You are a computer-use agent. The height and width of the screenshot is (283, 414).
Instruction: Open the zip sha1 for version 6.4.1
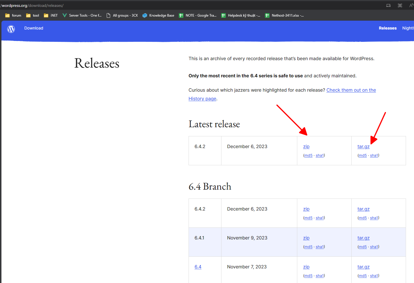(320, 247)
